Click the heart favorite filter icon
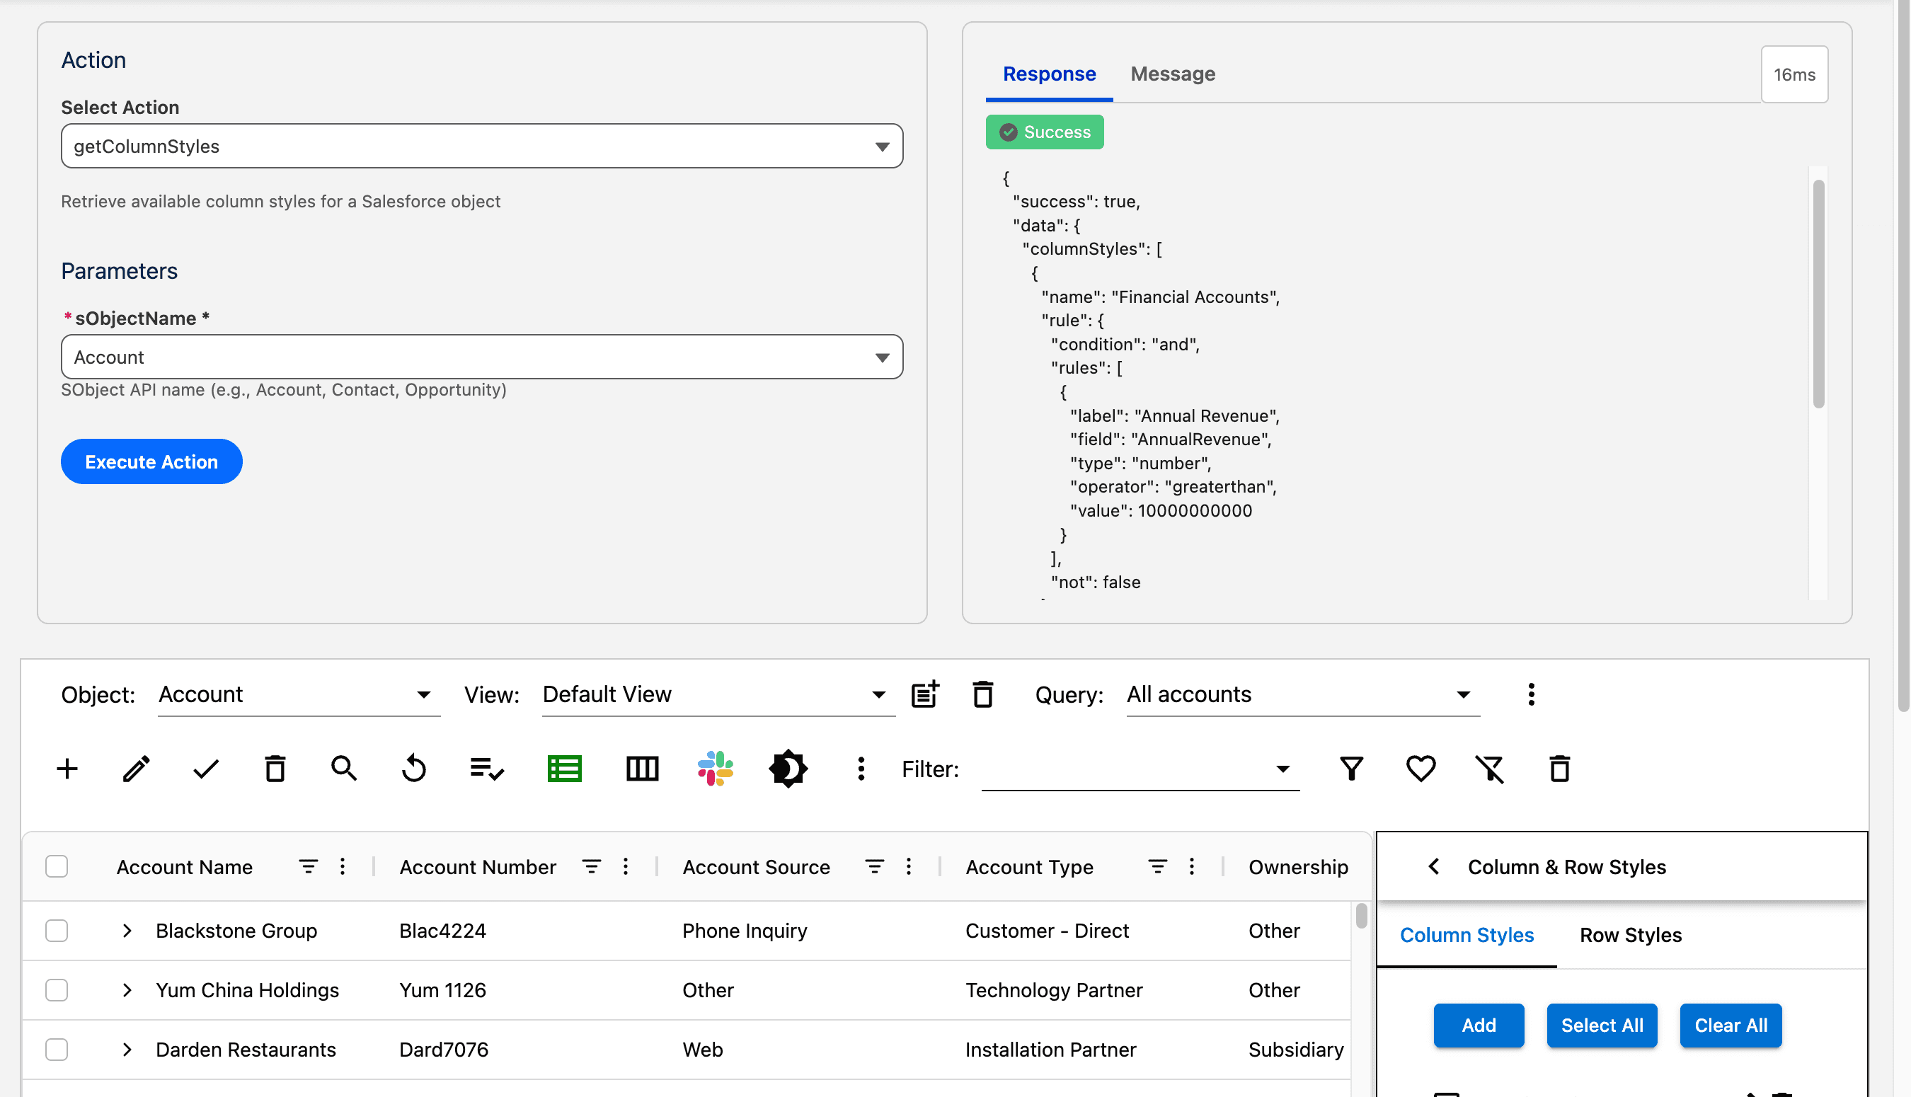1911x1097 pixels. (x=1421, y=769)
